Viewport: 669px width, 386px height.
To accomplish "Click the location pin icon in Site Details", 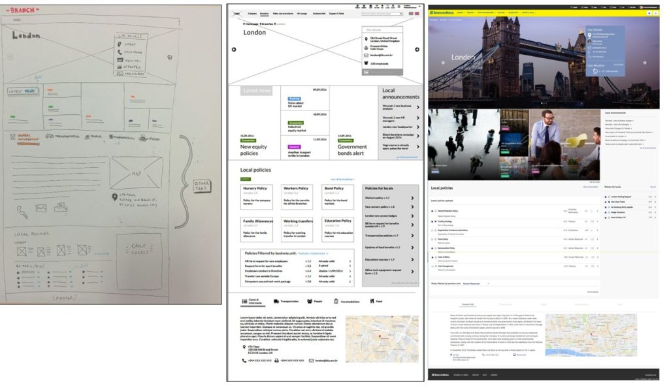I will coord(366,39).
